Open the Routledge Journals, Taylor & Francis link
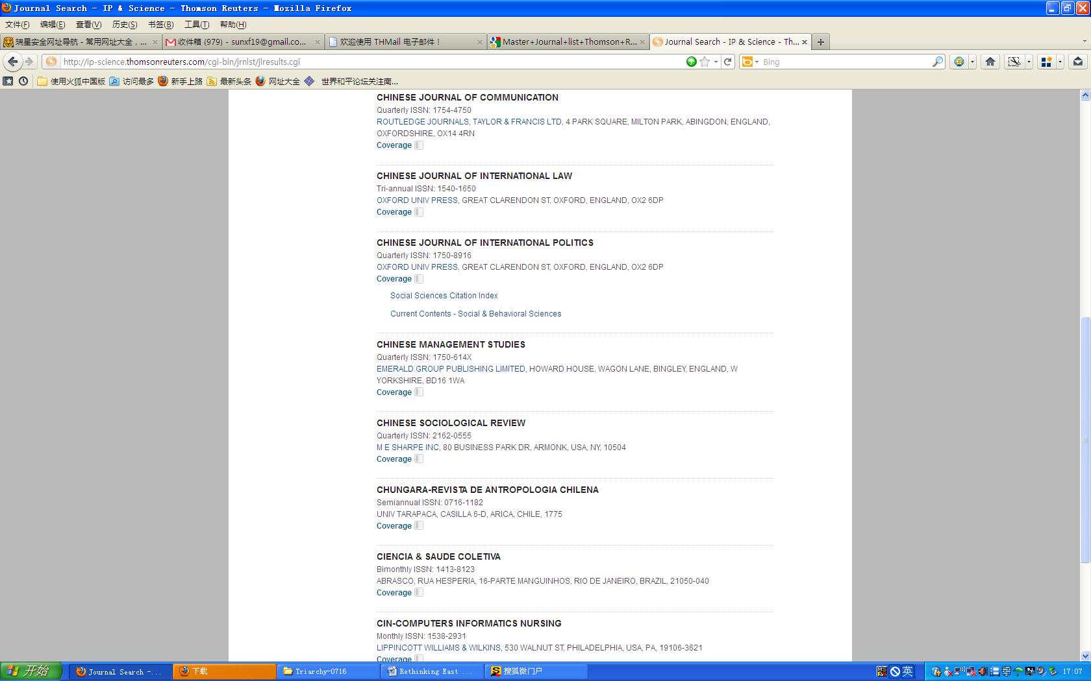The height and width of the screenshot is (681, 1091). pyautogui.click(x=469, y=122)
